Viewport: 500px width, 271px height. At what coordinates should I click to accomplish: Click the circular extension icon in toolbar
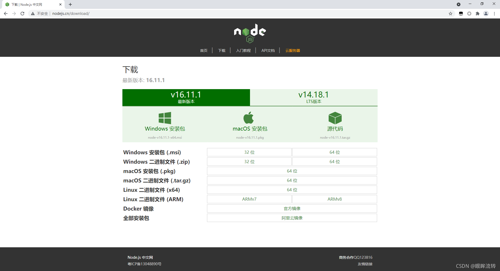point(469,14)
